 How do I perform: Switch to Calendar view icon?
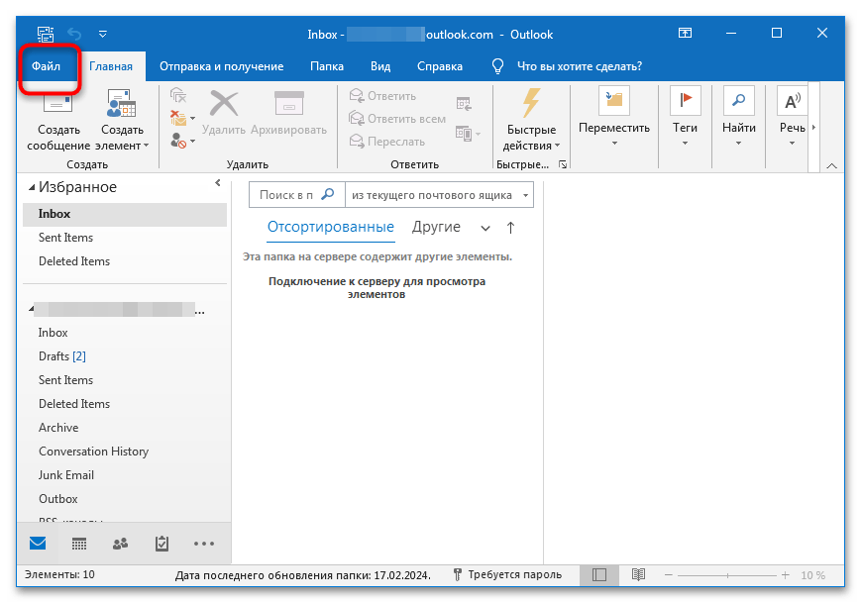coord(79,544)
